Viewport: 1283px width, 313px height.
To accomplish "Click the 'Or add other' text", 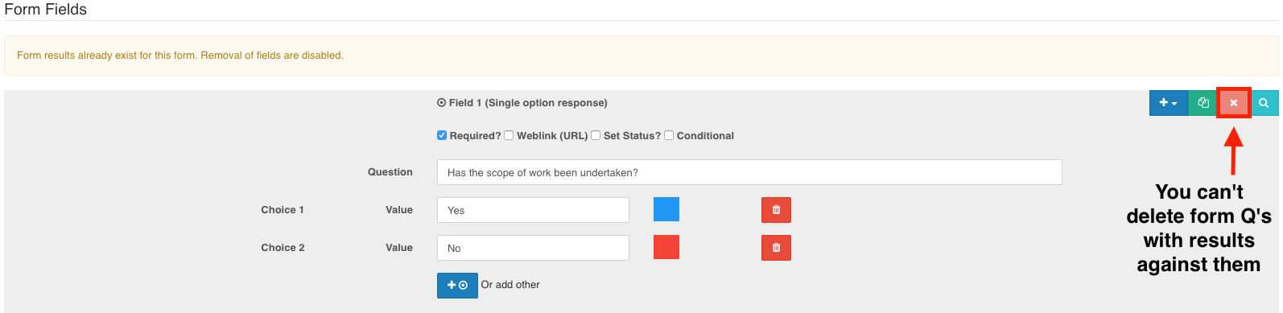I will (x=510, y=285).
